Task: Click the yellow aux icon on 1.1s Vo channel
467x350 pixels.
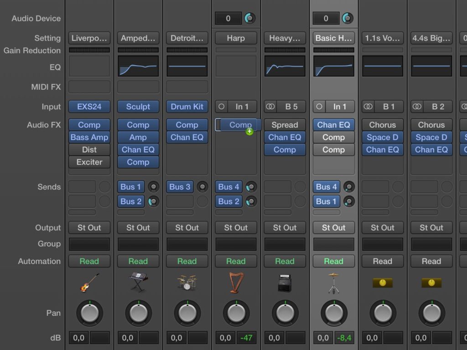Action: pos(382,283)
